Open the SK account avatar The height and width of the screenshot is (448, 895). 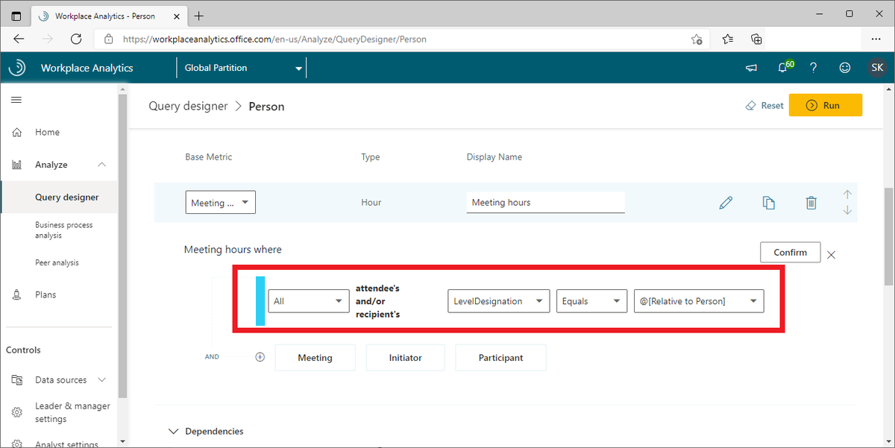[x=877, y=68]
